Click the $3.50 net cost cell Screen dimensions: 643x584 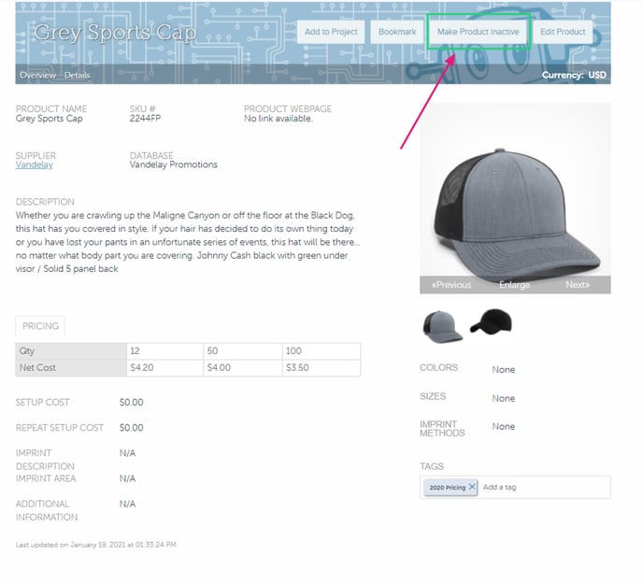[321, 368]
